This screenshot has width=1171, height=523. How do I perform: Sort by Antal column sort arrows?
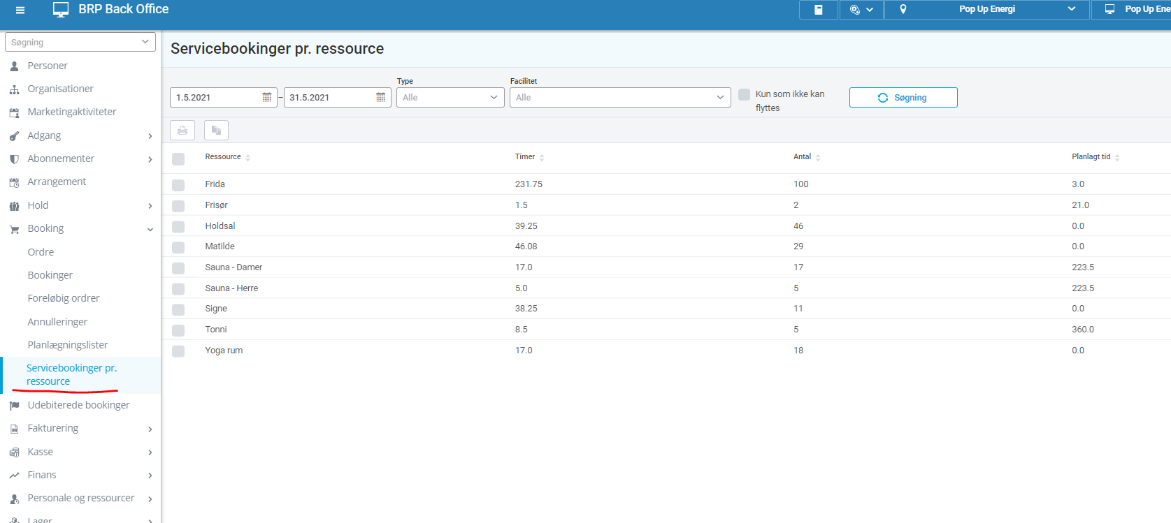click(x=818, y=158)
